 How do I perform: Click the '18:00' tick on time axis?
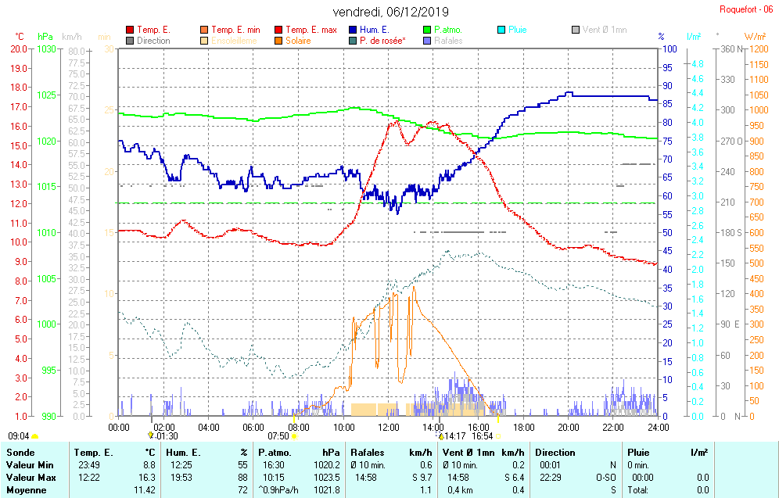pos(524,427)
